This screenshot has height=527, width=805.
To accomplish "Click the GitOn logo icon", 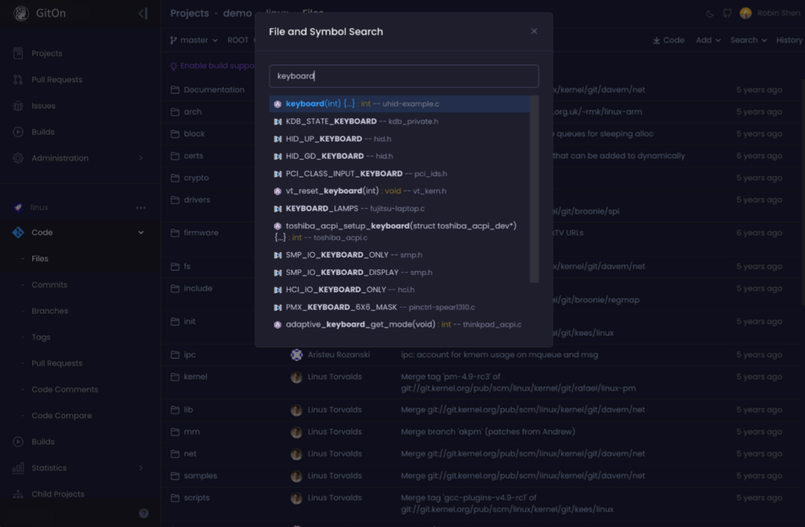I will tap(21, 13).
